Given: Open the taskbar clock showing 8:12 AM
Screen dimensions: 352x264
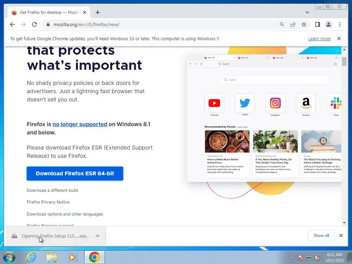Looking at the screenshot, I should point(334,257).
